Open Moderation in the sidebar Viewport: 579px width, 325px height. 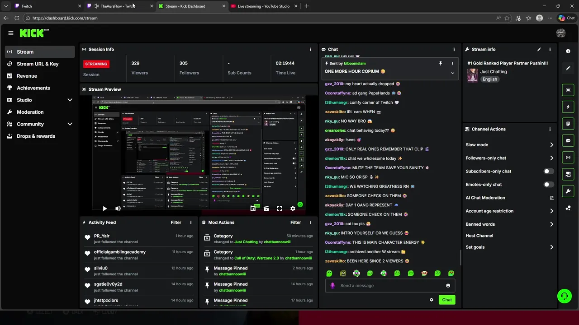coord(40,112)
